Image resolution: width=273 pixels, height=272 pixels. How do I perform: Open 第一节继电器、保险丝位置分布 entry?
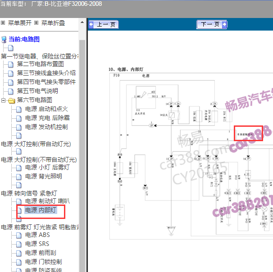[x=40, y=56]
